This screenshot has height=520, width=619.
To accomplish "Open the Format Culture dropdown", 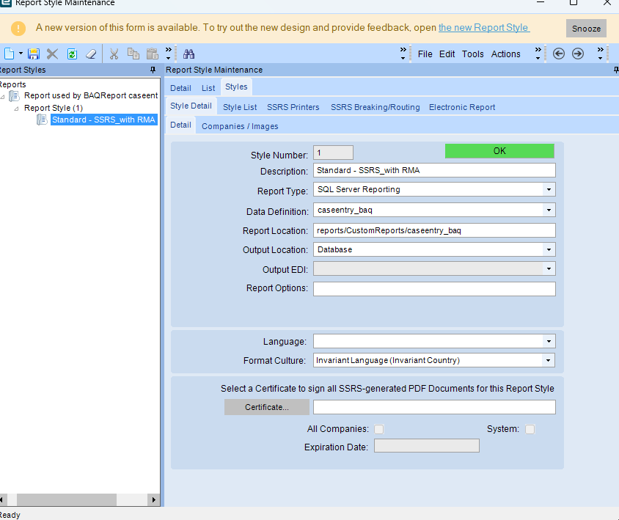I will (x=548, y=360).
